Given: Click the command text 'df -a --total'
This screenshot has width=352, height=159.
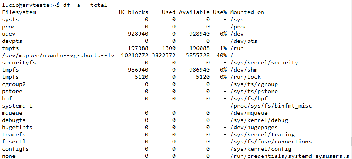Looking at the screenshot, I should click(85, 5).
